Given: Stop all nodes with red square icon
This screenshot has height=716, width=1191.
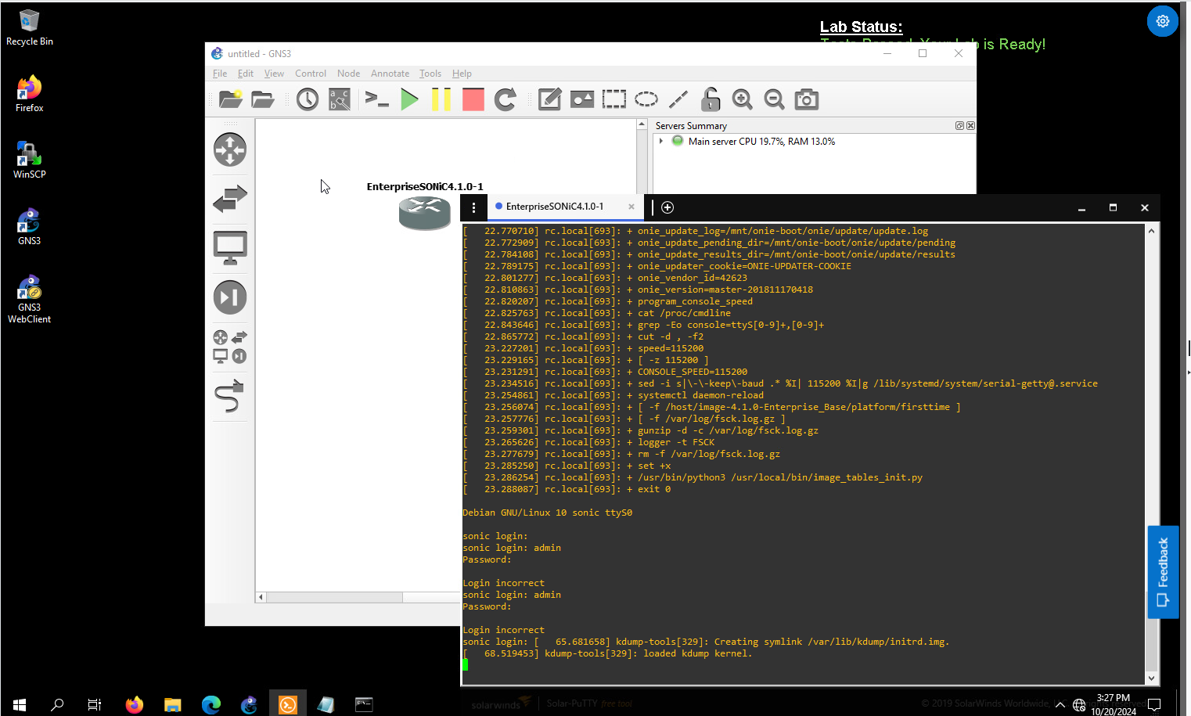Looking at the screenshot, I should (x=473, y=99).
